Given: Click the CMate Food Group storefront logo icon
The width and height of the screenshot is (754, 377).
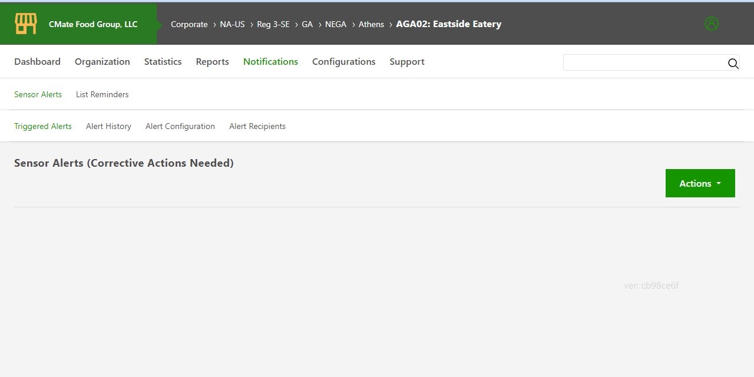Looking at the screenshot, I should pyautogui.click(x=25, y=24).
